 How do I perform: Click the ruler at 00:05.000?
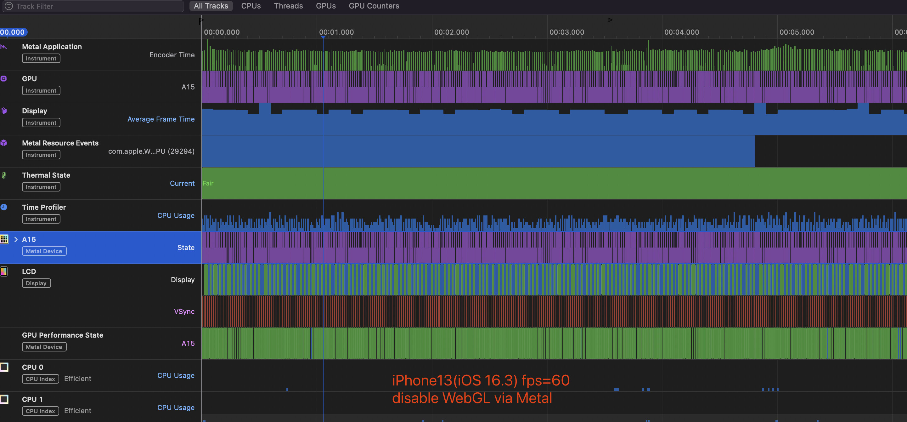coord(797,32)
